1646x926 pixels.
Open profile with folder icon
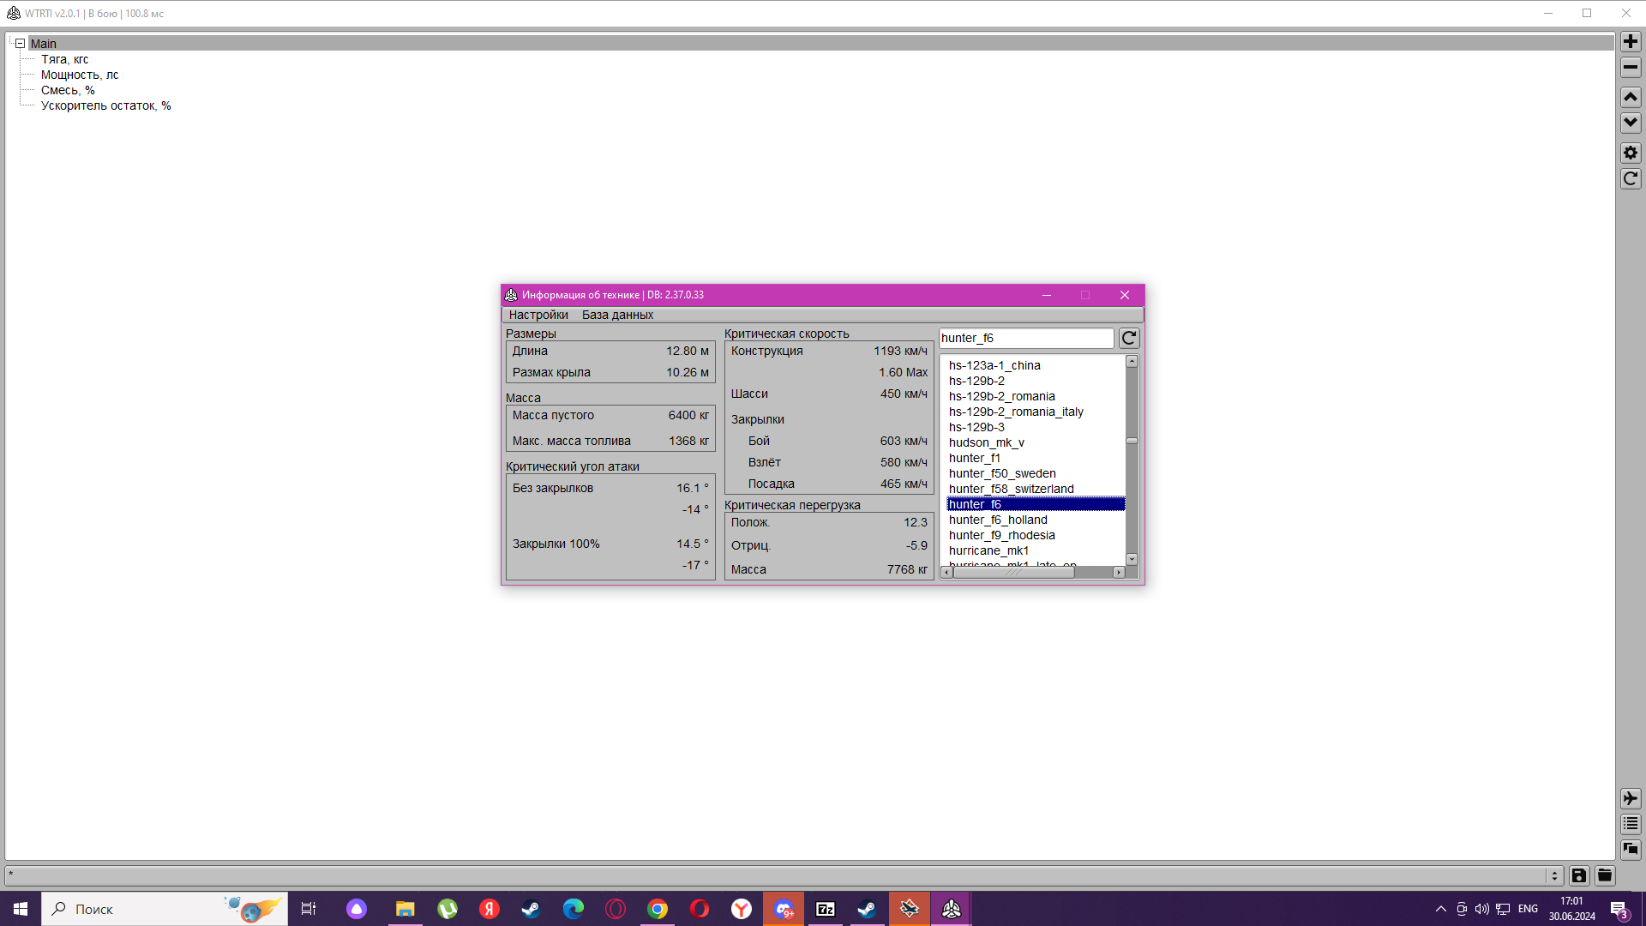click(x=1605, y=875)
